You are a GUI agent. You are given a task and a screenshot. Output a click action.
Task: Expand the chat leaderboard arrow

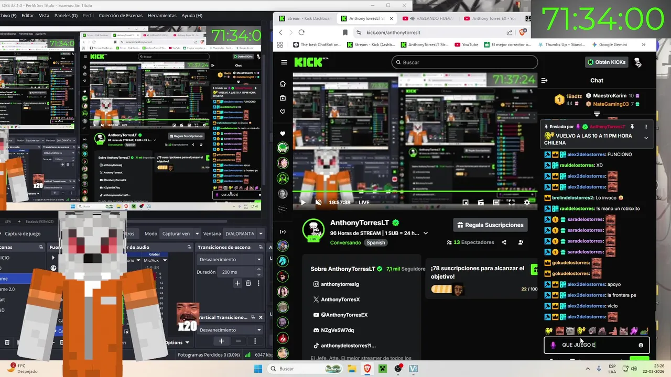pos(597,114)
